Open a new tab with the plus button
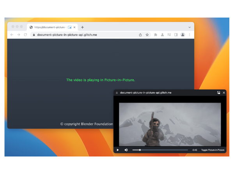Screen dimensions: 234x176 pyautogui.click(x=82, y=27)
